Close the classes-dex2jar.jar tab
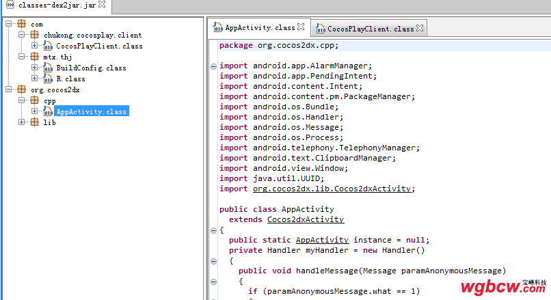551x300 pixels. click(102, 5)
